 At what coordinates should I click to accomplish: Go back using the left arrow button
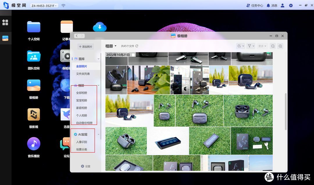click(x=76, y=36)
